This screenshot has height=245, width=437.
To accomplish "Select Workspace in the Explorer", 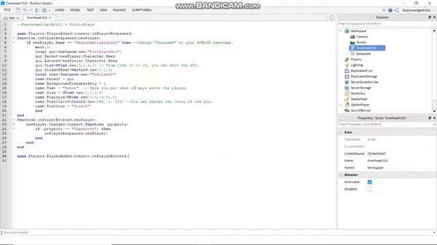I will [358, 31].
